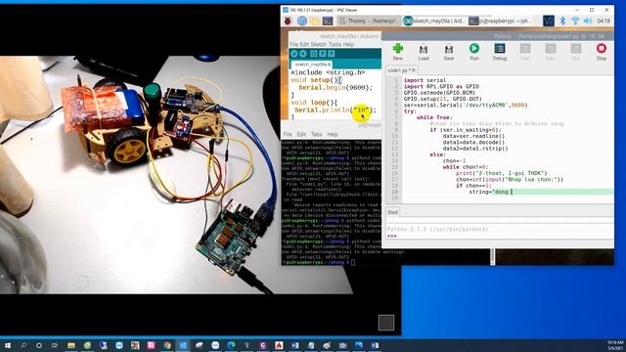The height and width of the screenshot is (352, 626).
Task: Open the Arduino Help menu
Action: 348,44
